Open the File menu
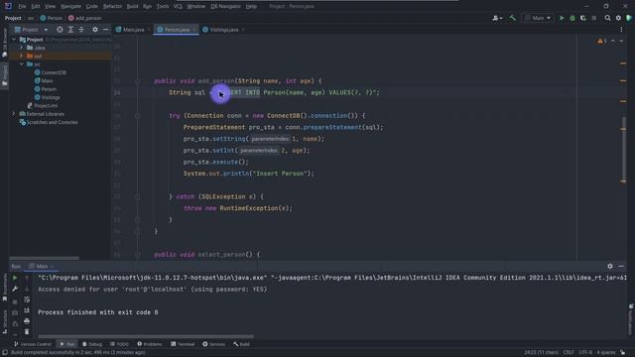Image resolution: width=635 pixels, height=357 pixels. (22, 7)
